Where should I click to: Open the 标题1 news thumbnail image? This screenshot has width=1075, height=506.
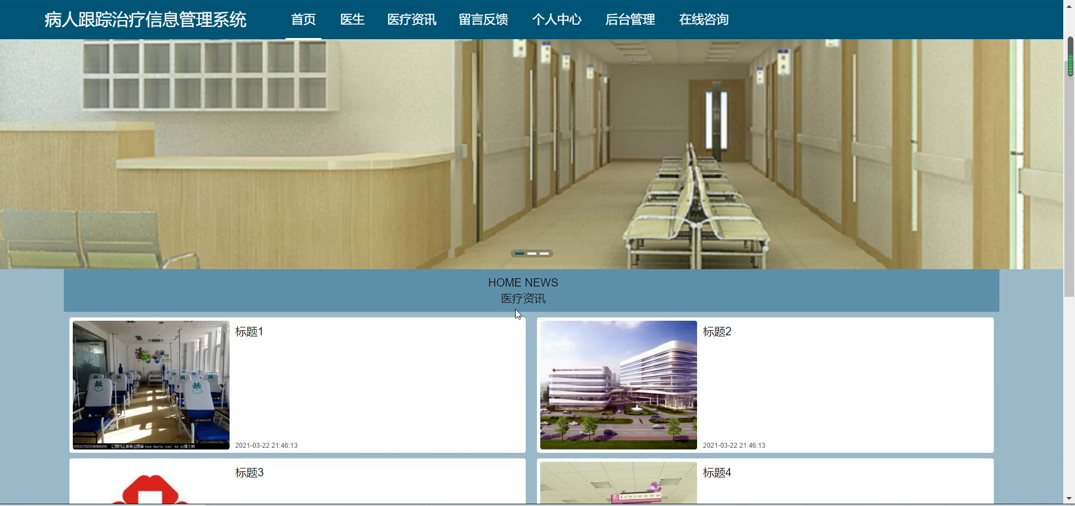point(151,385)
